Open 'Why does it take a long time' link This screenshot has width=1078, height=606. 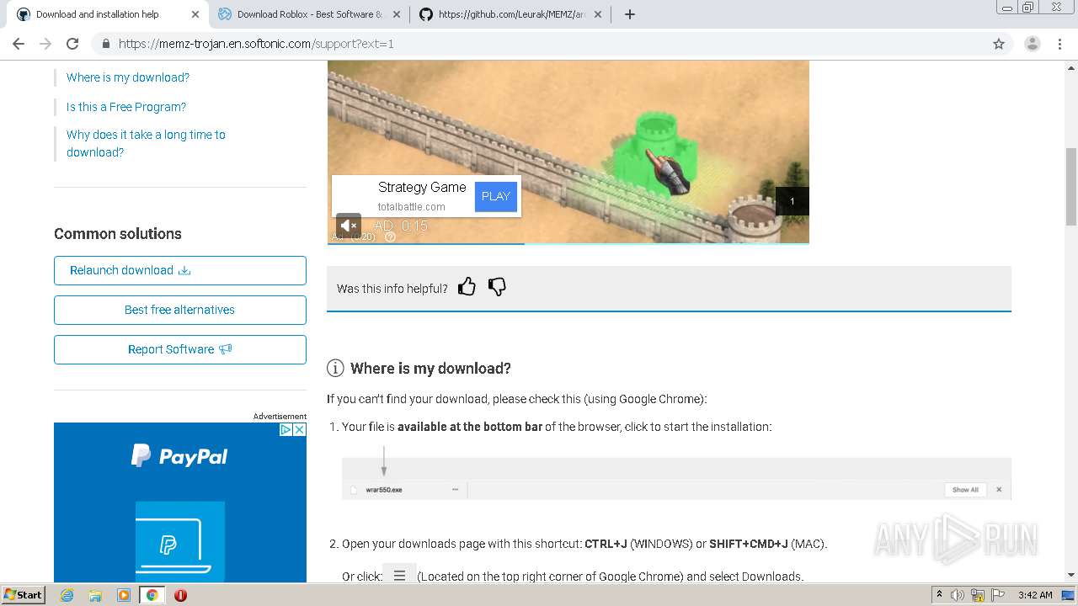click(x=146, y=143)
